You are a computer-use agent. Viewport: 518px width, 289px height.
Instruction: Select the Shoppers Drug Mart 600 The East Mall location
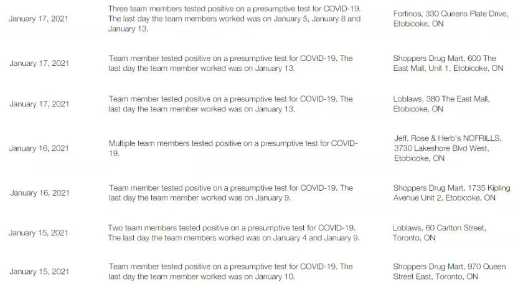pyautogui.click(x=448, y=64)
